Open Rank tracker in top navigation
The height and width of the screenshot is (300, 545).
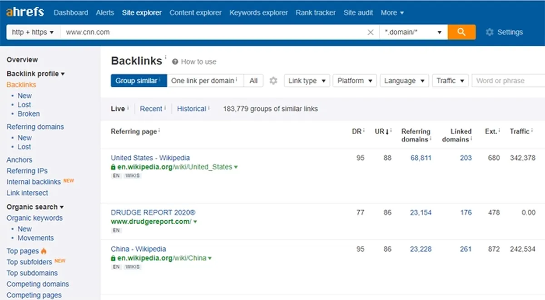[316, 13]
